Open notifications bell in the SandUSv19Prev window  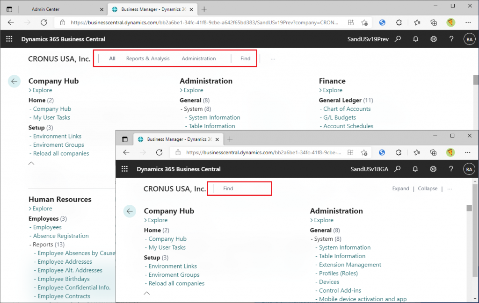pos(415,39)
